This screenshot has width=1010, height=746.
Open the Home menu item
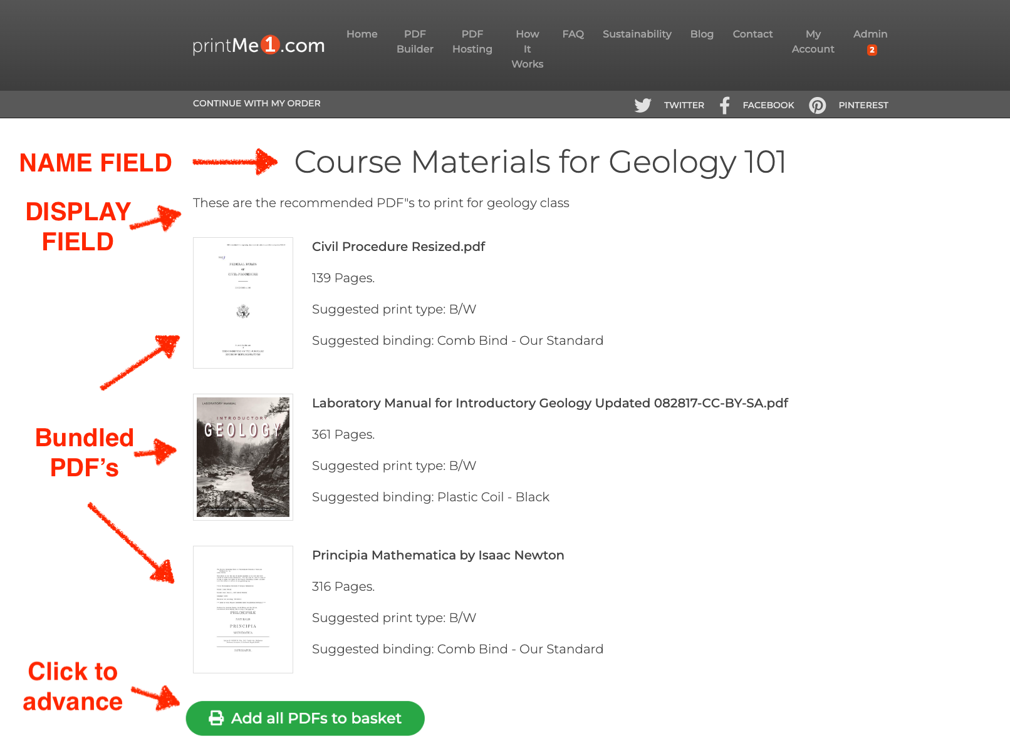coord(362,34)
